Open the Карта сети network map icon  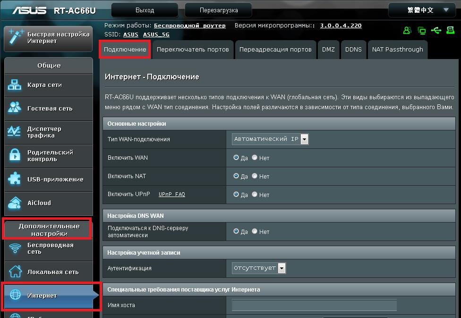[x=14, y=85]
